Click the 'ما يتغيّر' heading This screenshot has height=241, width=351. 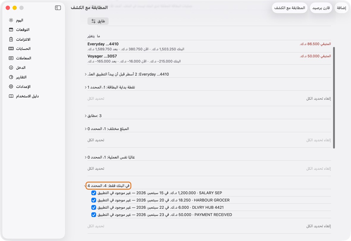[94, 36]
